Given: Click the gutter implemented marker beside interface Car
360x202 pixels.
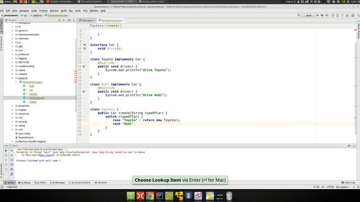Looking at the screenshot, I should coord(85,45).
